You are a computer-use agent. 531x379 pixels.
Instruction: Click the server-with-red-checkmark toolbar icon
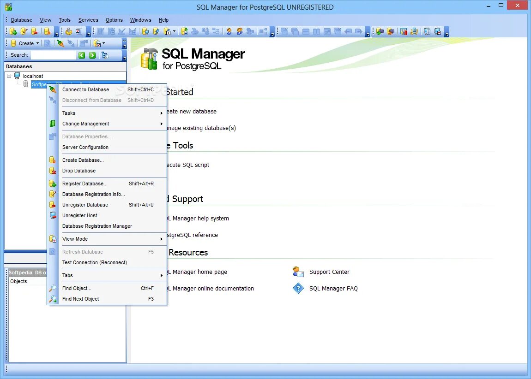(438, 31)
